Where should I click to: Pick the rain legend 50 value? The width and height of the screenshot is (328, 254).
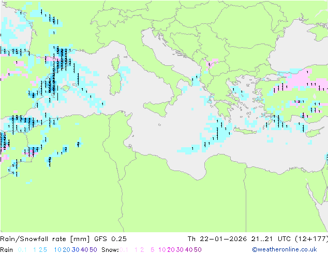(x=93, y=250)
